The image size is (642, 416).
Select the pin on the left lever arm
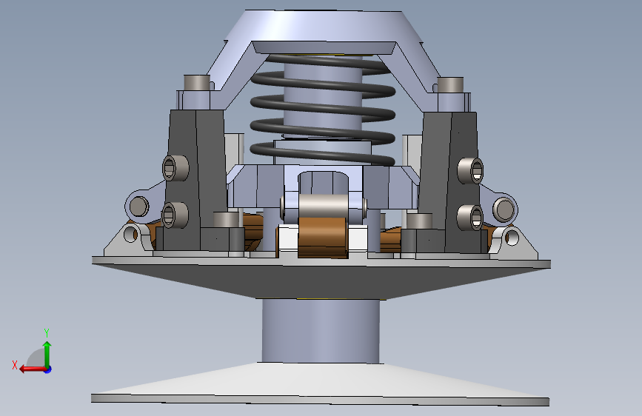[x=138, y=207]
